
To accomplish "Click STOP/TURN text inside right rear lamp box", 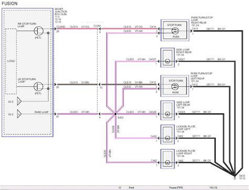I will point(174,25).
